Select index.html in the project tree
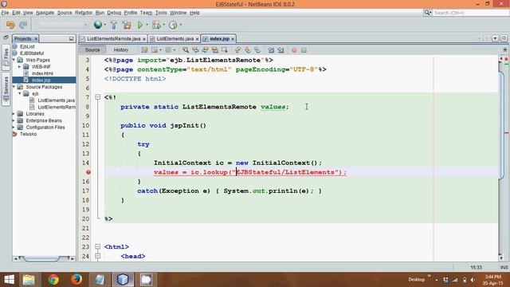Image resolution: width=510 pixels, height=287 pixels. pyautogui.click(x=42, y=73)
